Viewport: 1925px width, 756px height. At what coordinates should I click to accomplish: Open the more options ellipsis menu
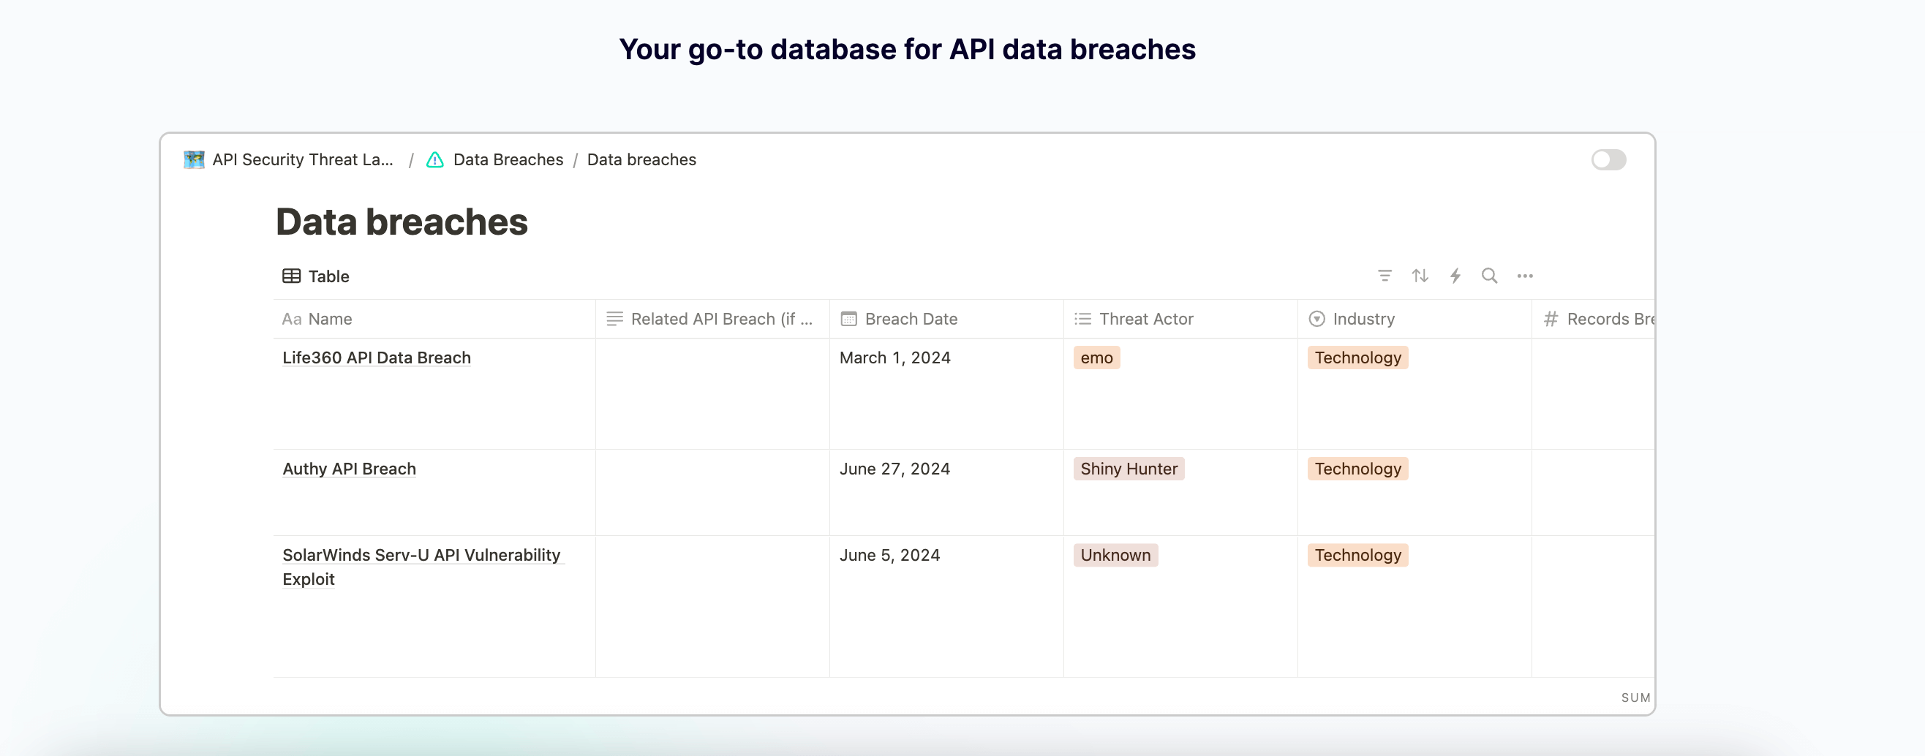click(x=1524, y=276)
